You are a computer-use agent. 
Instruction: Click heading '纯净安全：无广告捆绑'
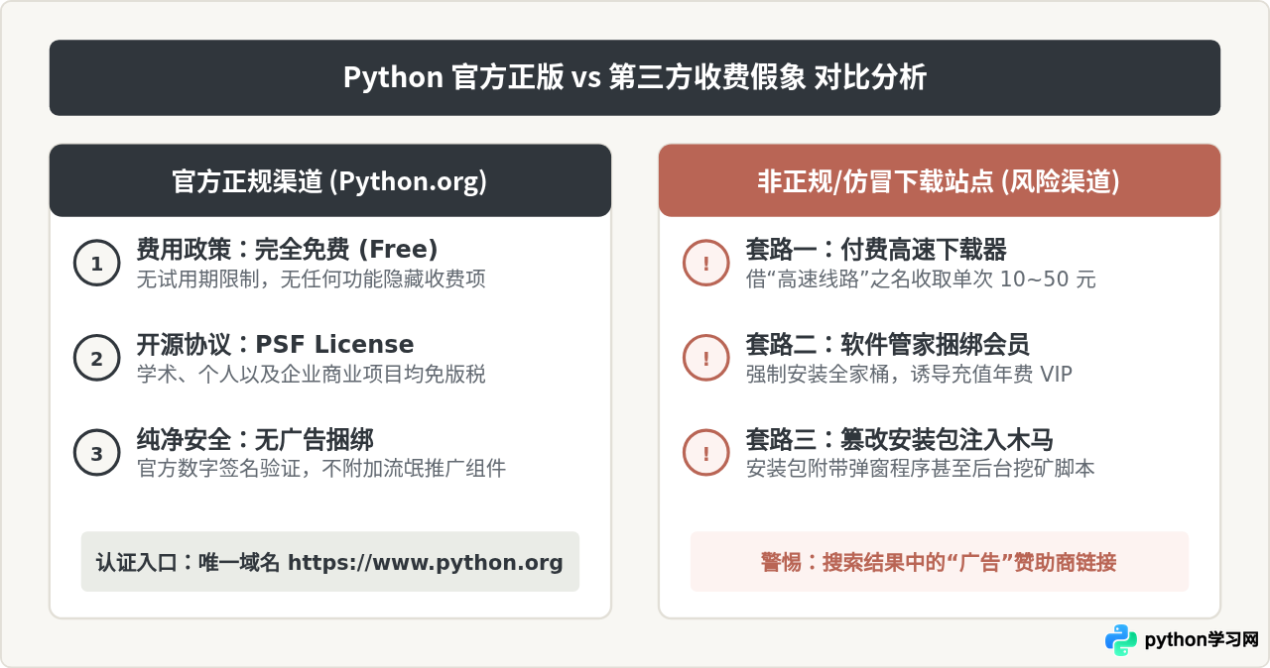(255, 440)
